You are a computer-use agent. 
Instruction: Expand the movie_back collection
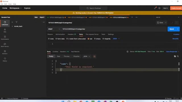(12, 26)
